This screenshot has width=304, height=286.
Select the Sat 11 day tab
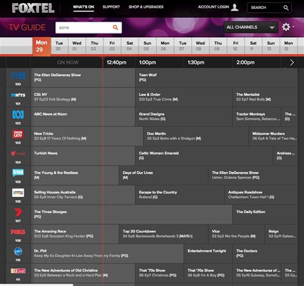coord(253,46)
